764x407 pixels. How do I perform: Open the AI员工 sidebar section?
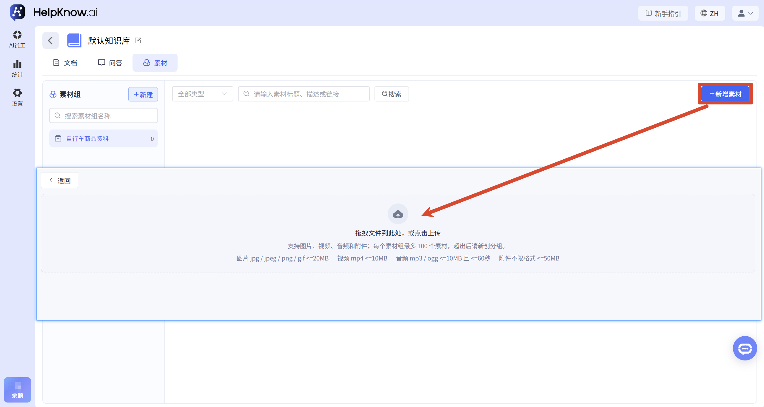(17, 39)
